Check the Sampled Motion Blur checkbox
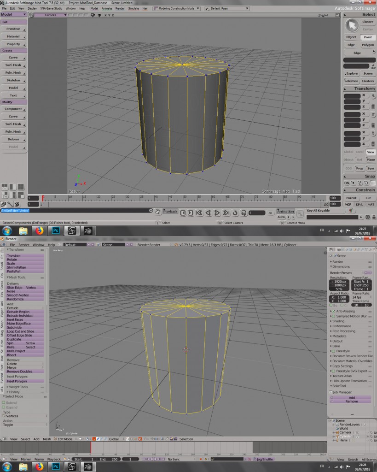This screenshot has width=377, height=472. tap(333, 316)
